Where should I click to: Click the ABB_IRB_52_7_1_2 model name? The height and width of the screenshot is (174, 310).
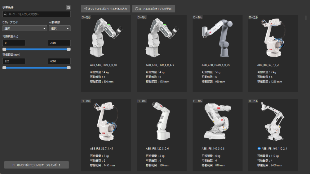[x=268, y=65]
